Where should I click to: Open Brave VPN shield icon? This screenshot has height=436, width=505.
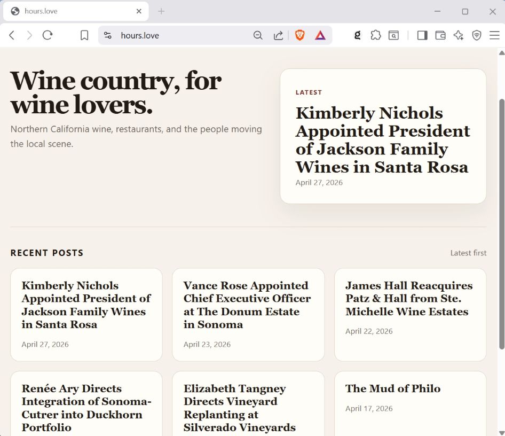click(477, 35)
